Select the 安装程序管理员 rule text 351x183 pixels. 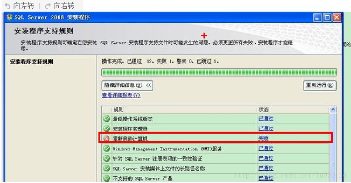(130, 129)
